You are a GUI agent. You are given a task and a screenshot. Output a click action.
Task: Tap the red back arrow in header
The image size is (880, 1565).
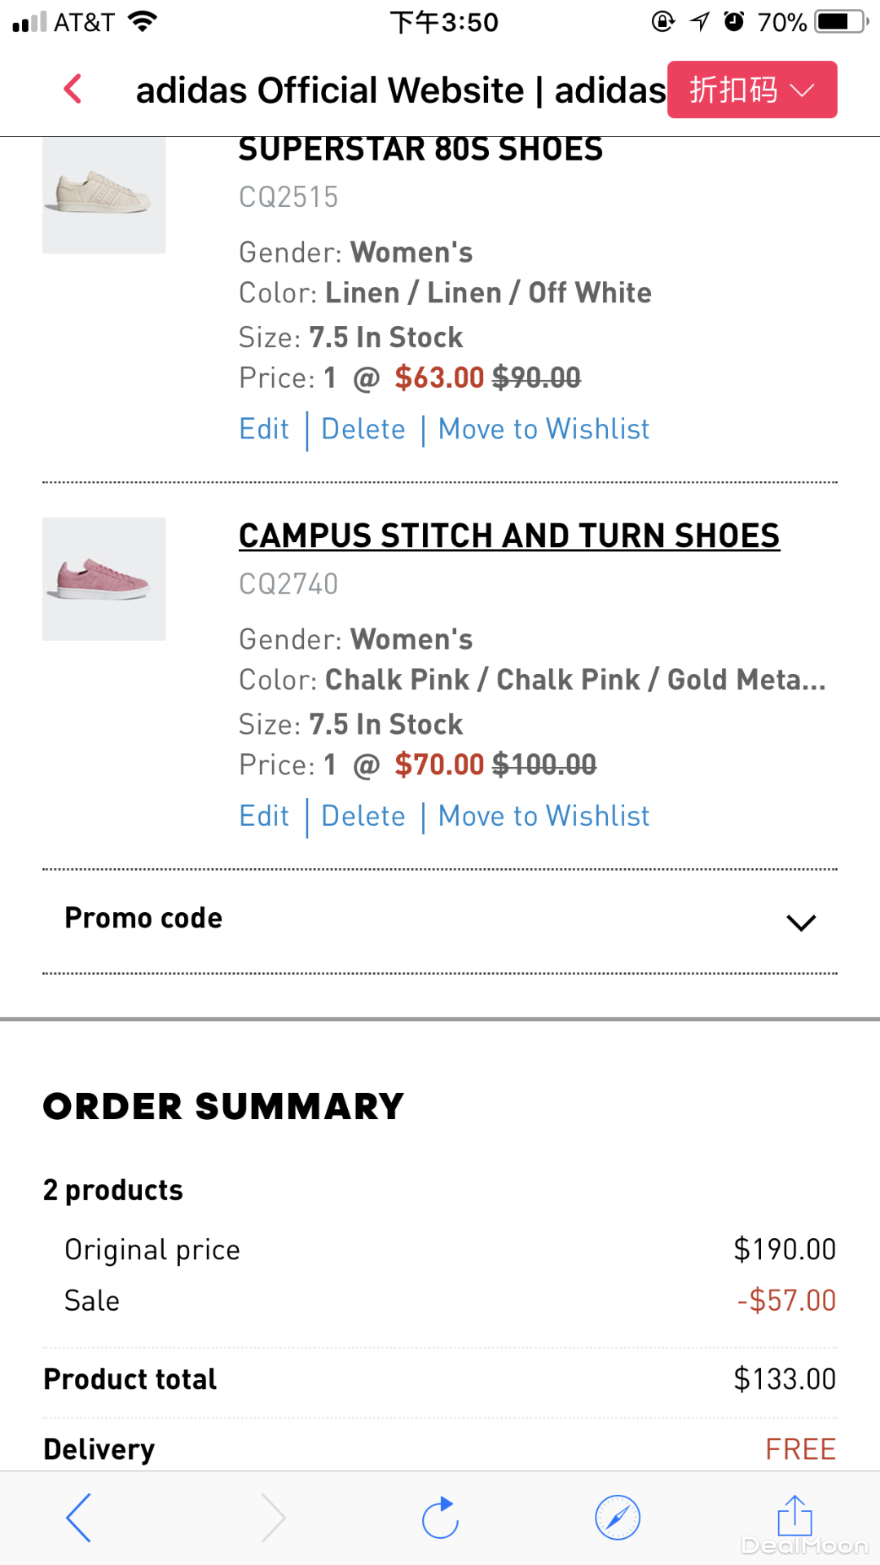click(73, 89)
